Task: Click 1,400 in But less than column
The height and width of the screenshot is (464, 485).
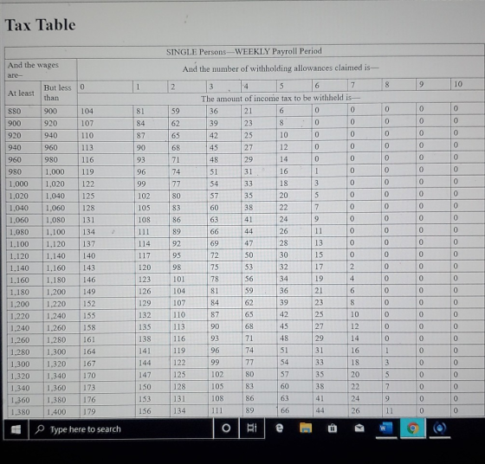Action: 56,412
